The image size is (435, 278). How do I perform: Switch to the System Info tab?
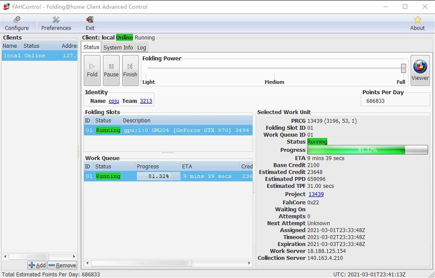click(118, 47)
